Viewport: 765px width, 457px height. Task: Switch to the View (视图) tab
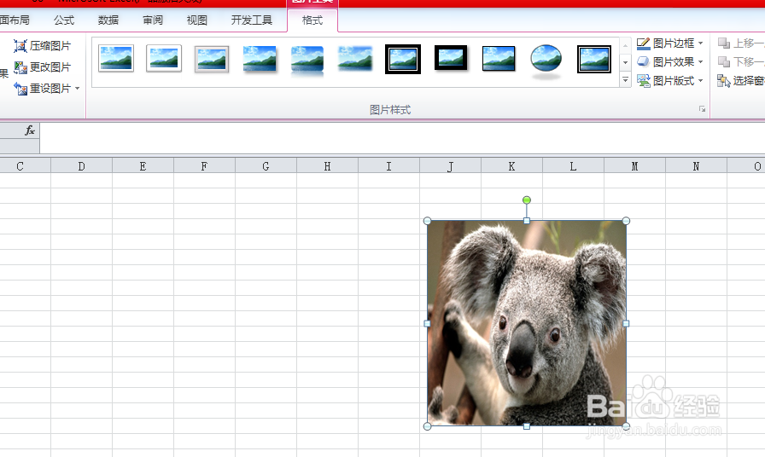tap(197, 20)
